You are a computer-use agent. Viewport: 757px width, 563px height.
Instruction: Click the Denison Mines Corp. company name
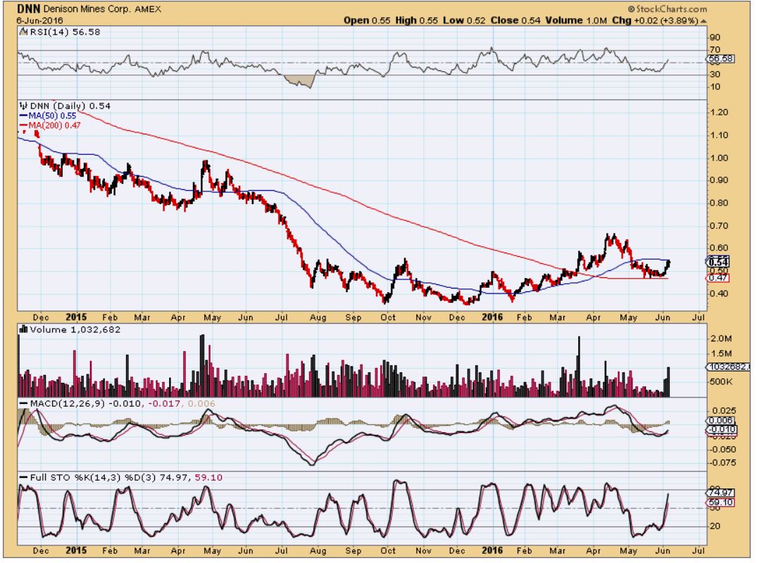(87, 9)
